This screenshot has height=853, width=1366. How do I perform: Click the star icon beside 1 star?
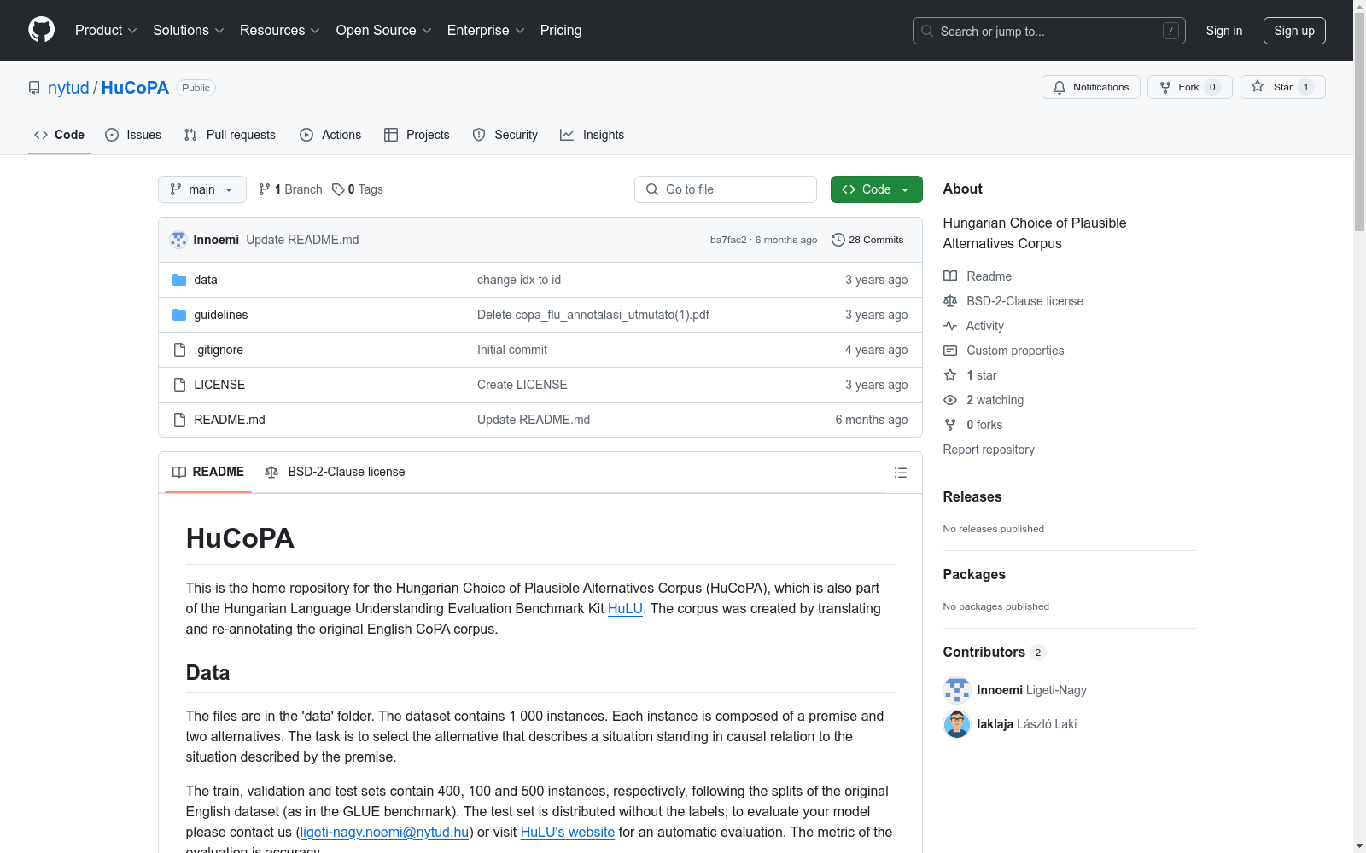coord(950,375)
